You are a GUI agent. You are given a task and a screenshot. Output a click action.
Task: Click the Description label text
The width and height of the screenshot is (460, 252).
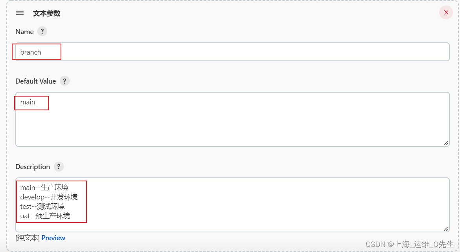click(x=33, y=167)
